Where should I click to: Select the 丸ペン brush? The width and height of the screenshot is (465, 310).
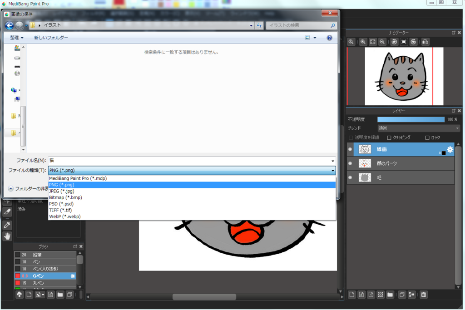coord(45,283)
